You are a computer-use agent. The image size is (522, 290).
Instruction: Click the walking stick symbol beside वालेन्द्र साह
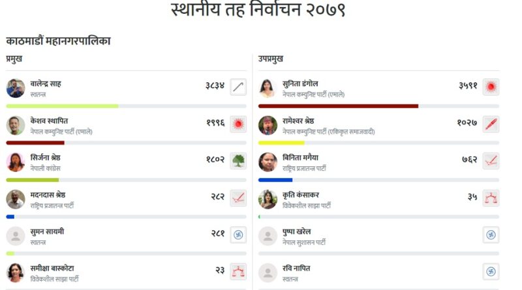coord(238,87)
